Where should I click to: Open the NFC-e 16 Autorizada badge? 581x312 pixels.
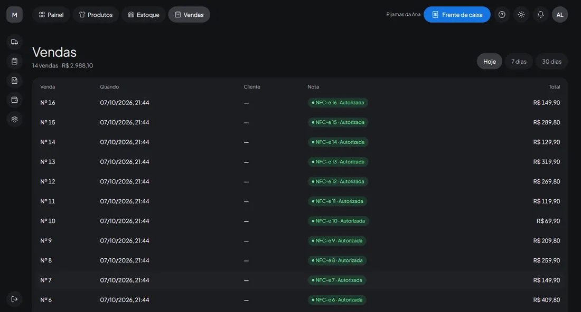338,103
